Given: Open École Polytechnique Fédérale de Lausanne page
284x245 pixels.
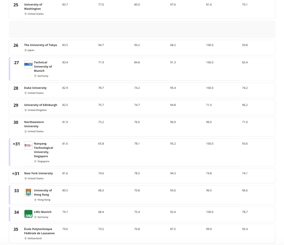Looking at the screenshot, I should 39,231.
